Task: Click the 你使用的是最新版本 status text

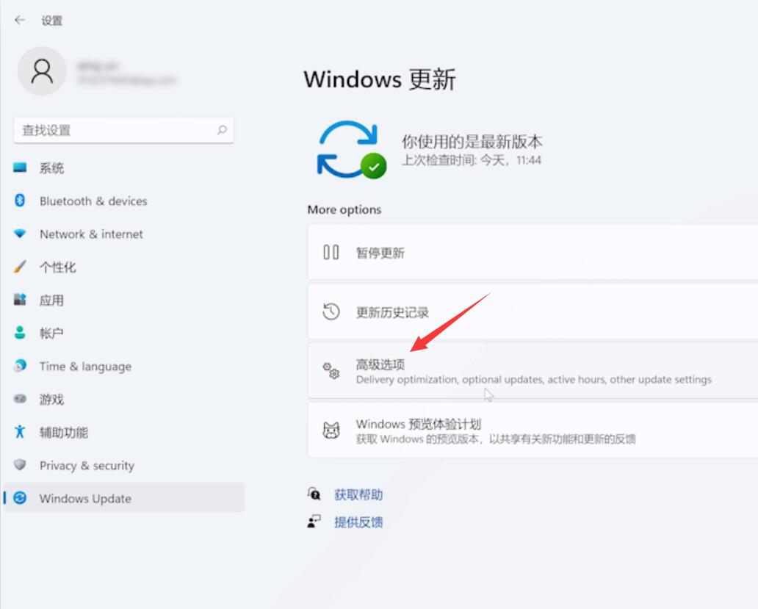Action: (x=472, y=142)
